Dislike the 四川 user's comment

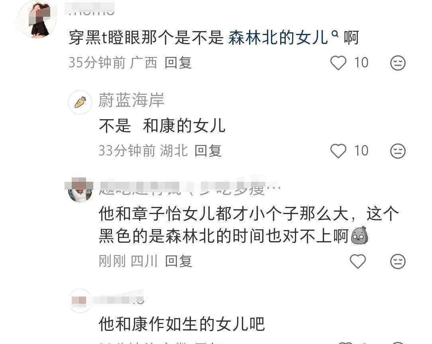pos(398,261)
